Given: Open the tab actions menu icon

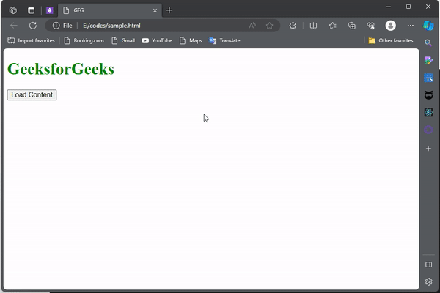Looking at the screenshot, I should [31, 10].
